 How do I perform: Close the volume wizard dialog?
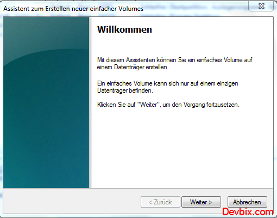coord(261,6)
